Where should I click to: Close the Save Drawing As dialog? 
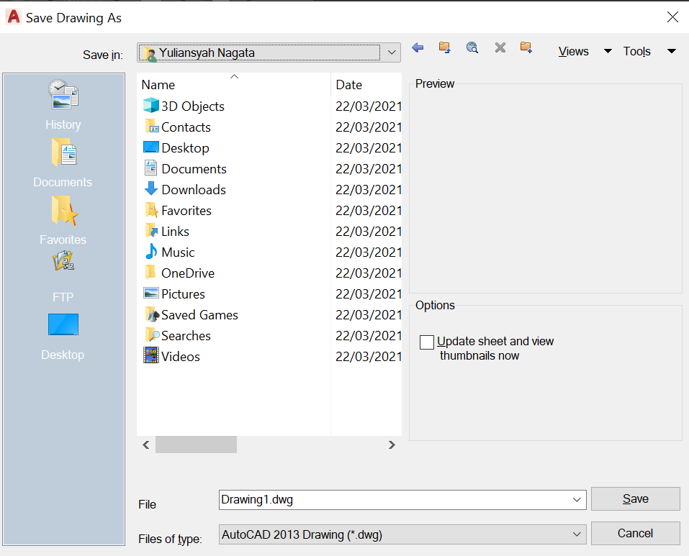pyautogui.click(x=672, y=17)
